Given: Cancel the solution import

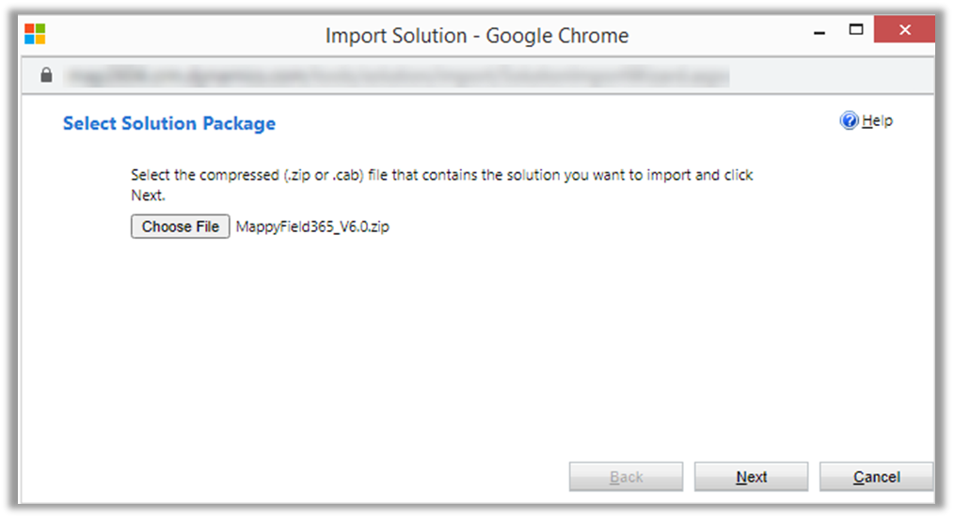Looking at the screenshot, I should (876, 477).
